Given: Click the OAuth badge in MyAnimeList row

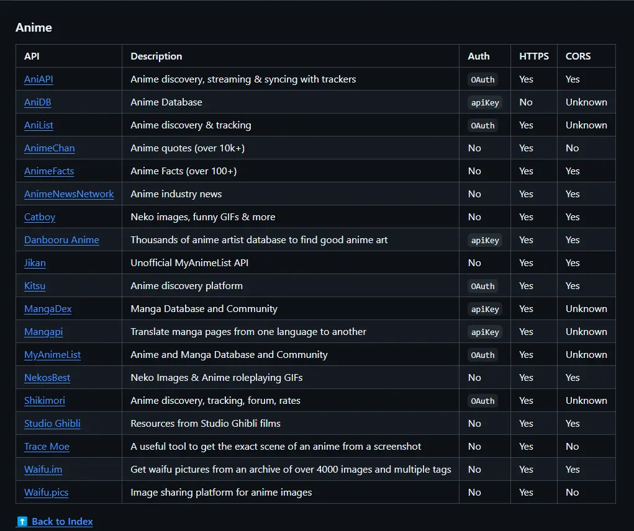Looking at the screenshot, I should click(x=482, y=355).
